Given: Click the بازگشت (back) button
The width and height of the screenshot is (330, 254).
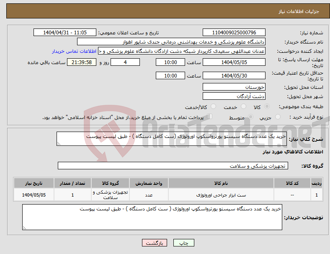Looking at the screenshot, I should click(x=155, y=243).
